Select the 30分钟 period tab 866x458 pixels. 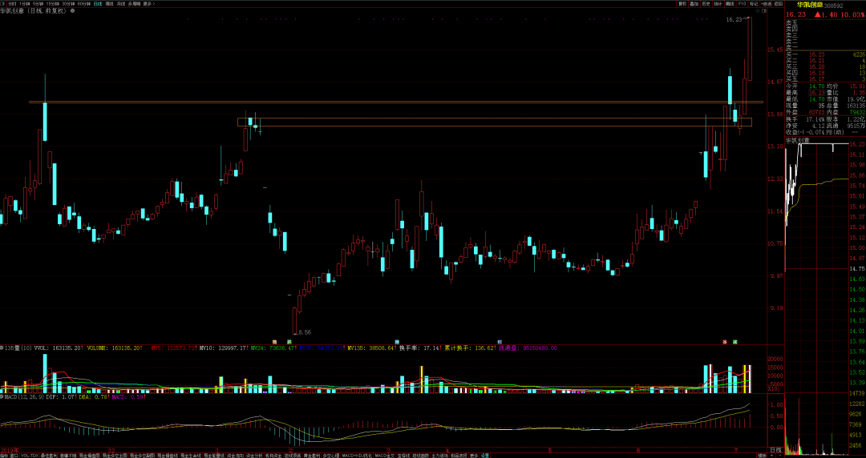[68, 3]
